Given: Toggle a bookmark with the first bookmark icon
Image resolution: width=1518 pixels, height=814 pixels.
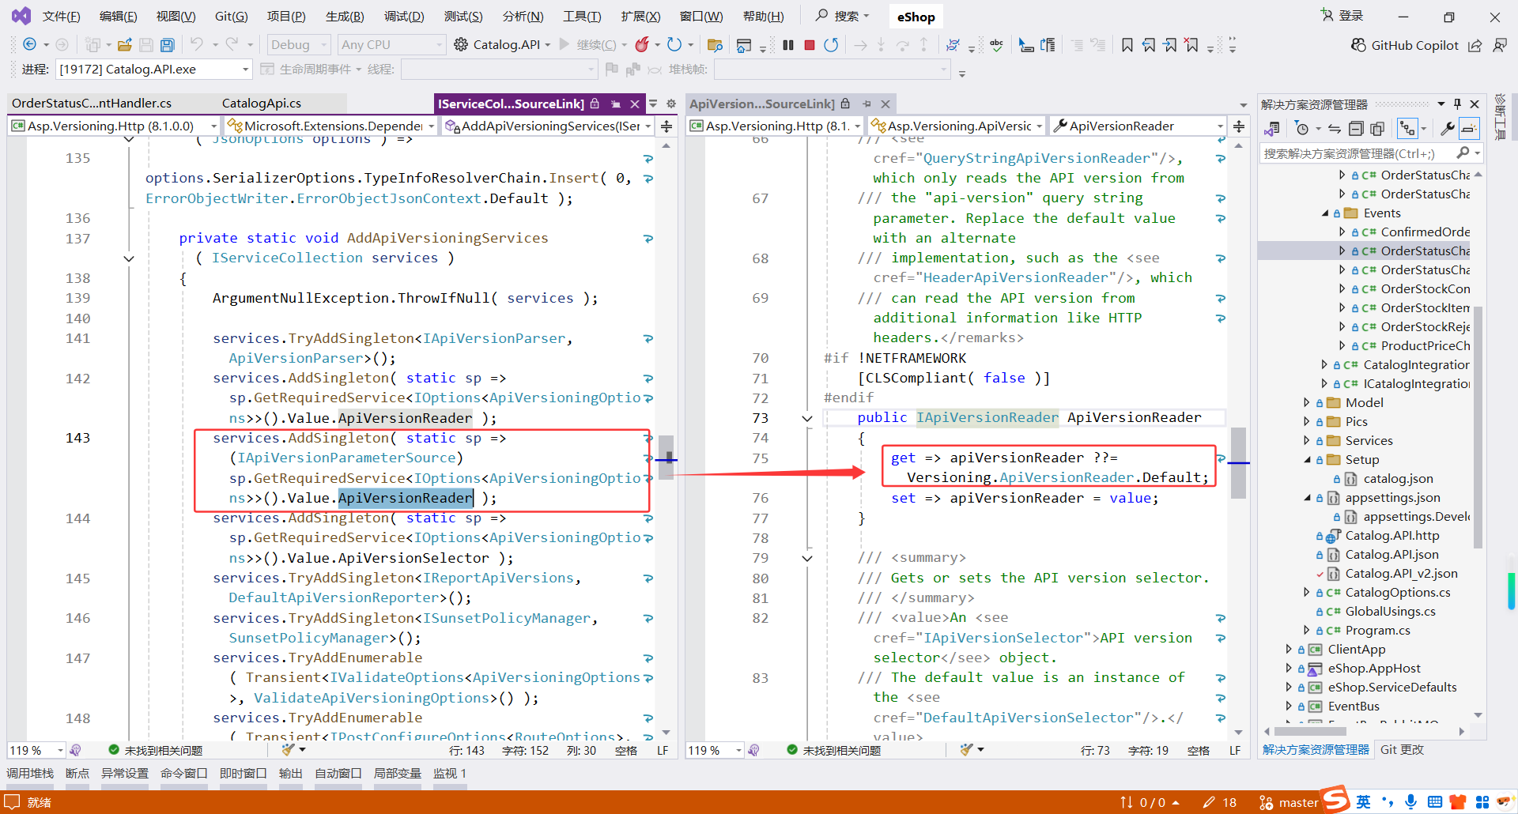Looking at the screenshot, I should click(1127, 45).
